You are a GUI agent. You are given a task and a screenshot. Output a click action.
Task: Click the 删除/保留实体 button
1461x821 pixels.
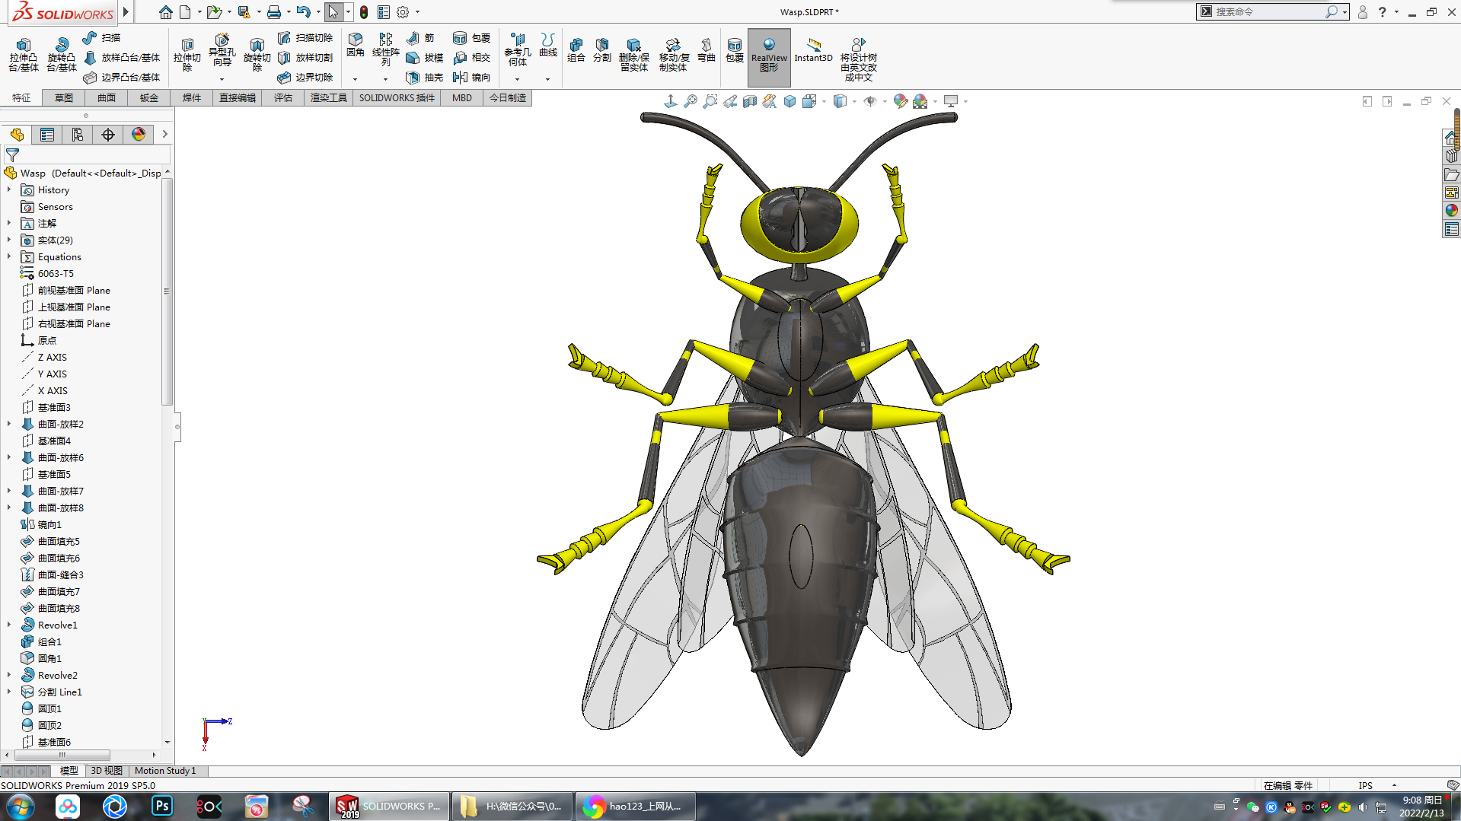pyautogui.click(x=633, y=55)
